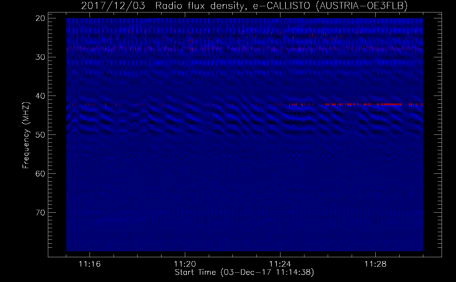
Task: Click the 20 MHz frequency tick label
Action: coord(40,18)
